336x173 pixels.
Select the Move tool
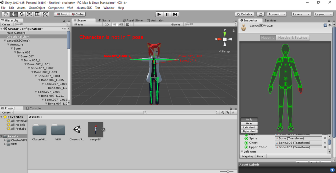click(x=13, y=14)
